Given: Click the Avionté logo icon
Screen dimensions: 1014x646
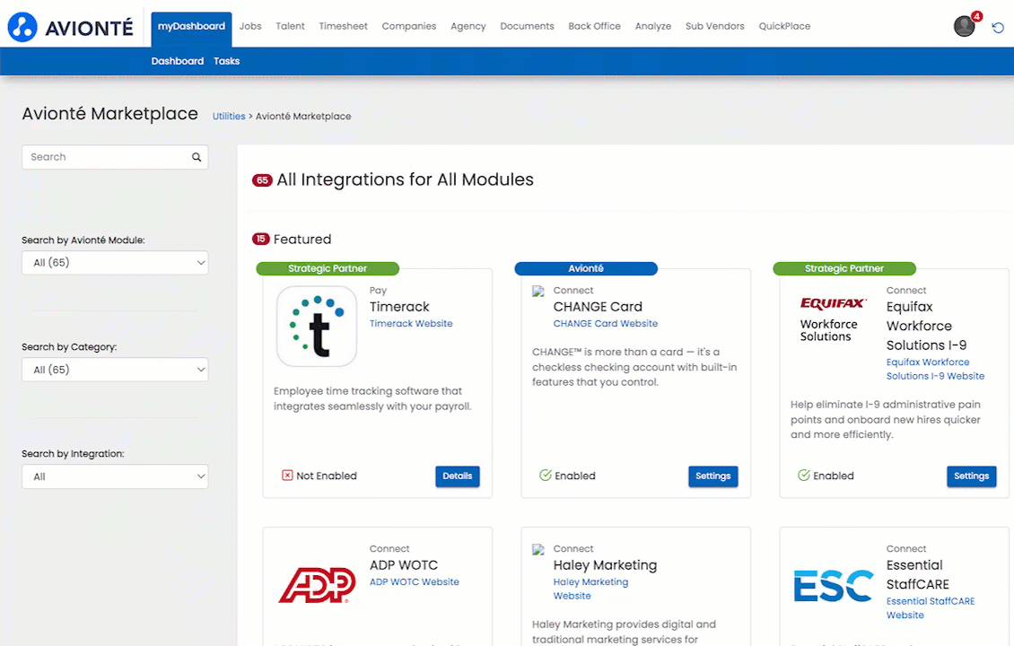Looking at the screenshot, I should coord(22,27).
